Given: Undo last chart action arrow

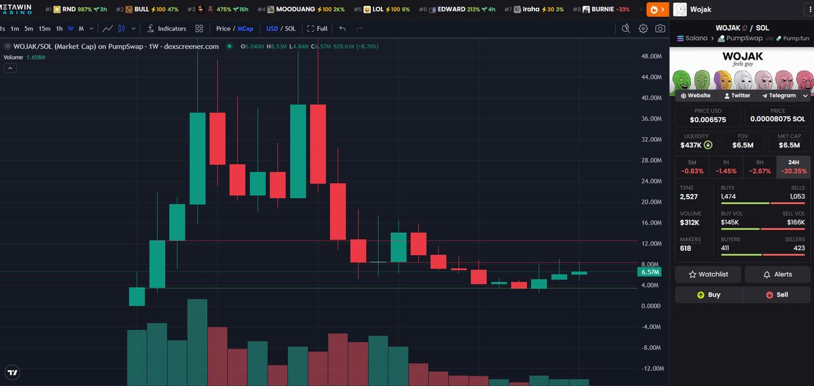Looking at the screenshot, I should pyautogui.click(x=343, y=28).
